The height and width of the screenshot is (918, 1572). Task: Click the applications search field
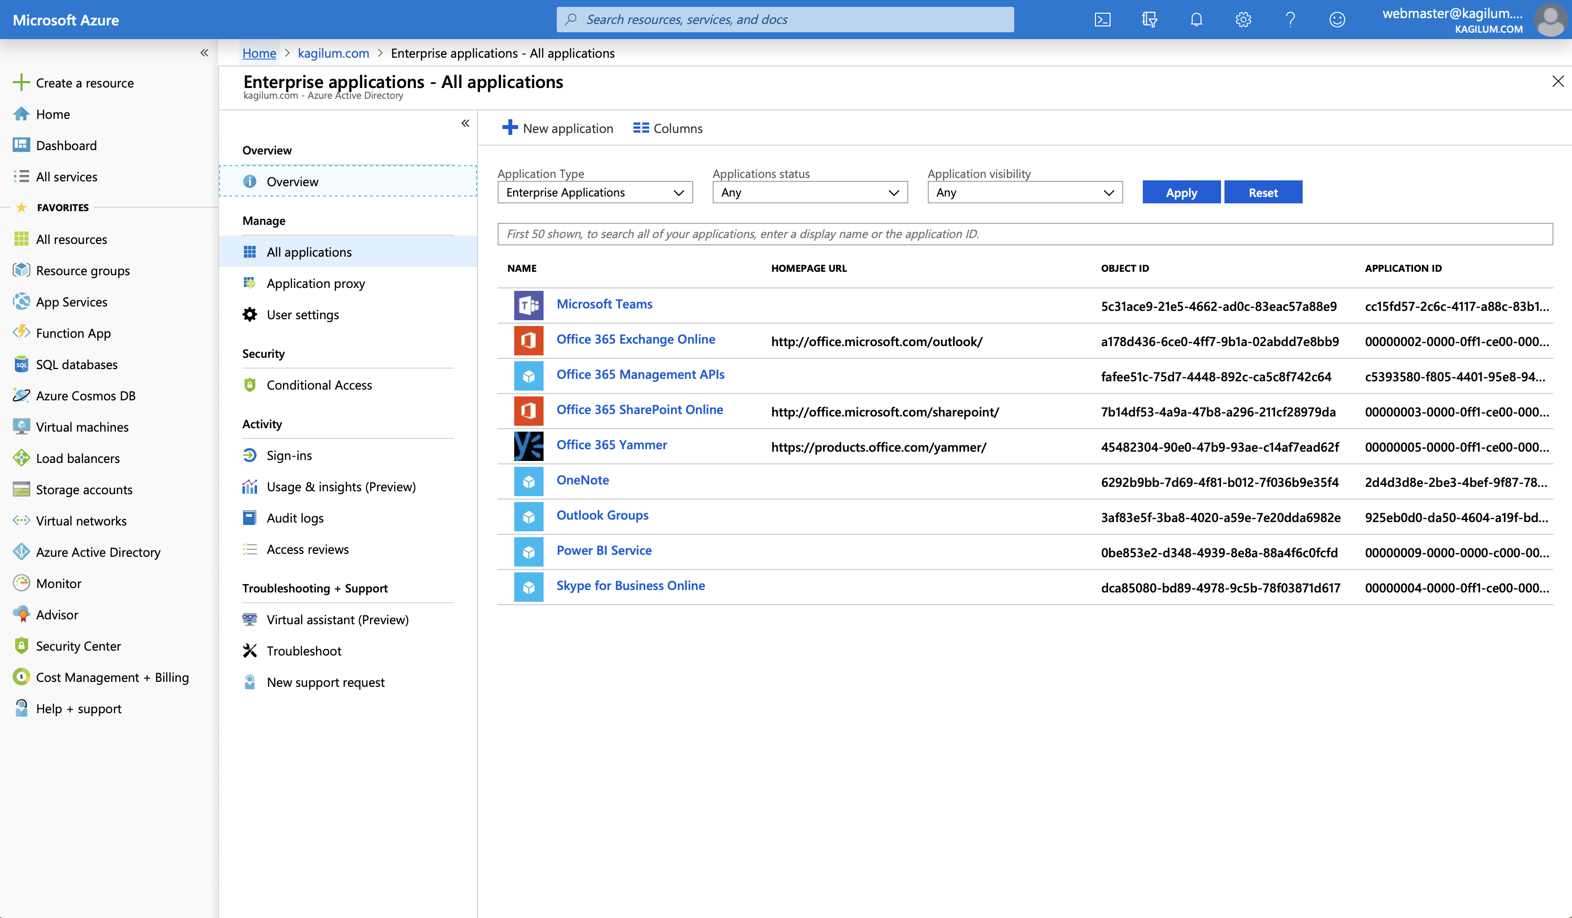click(1025, 234)
